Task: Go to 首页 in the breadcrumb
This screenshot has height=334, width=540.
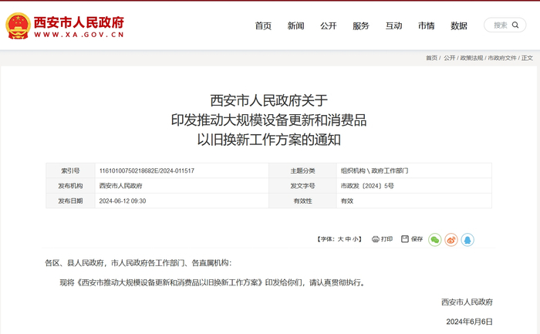Action: click(x=431, y=58)
